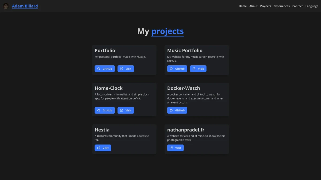Screen dimensions: 321x180
Task: Click the Music Portfolio heading
Action: [x=185, y=50]
